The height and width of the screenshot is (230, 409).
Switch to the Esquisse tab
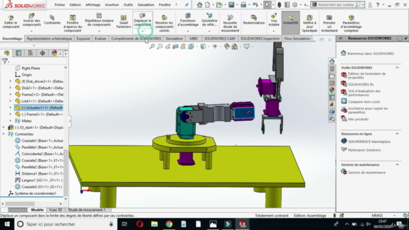(83, 38)
